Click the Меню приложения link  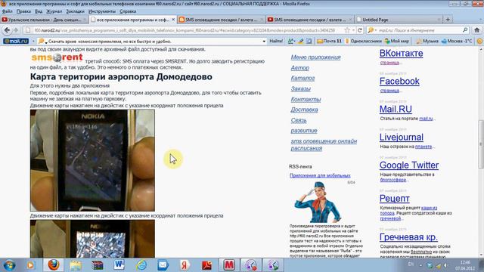click(315, 57)
